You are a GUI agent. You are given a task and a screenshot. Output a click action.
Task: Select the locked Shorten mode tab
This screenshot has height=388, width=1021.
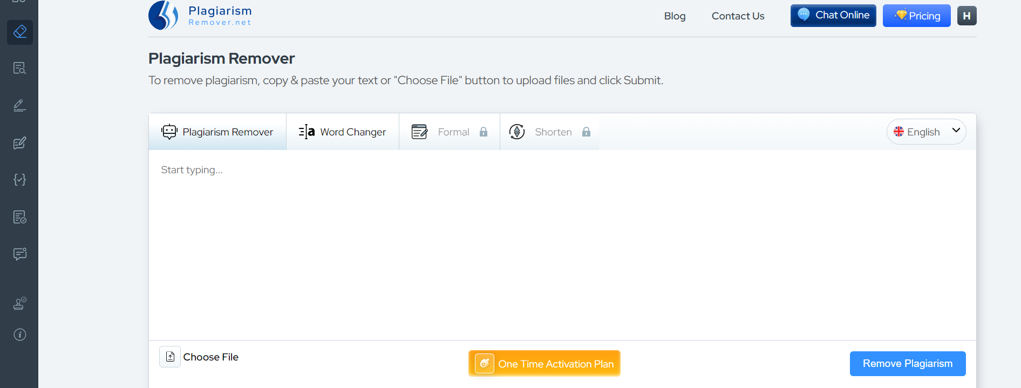550,132
